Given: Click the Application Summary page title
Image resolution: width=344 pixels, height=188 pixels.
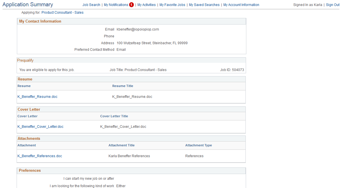Looking at the screenshot, I should (27, 4).
